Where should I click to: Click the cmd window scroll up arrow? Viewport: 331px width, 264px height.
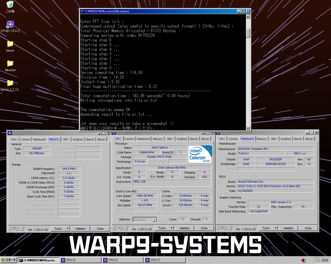tap(248, 16)
